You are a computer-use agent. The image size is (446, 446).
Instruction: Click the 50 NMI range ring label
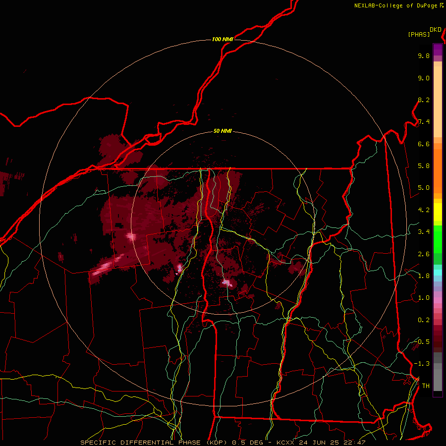pyautogui.click(x=223, y=131)
